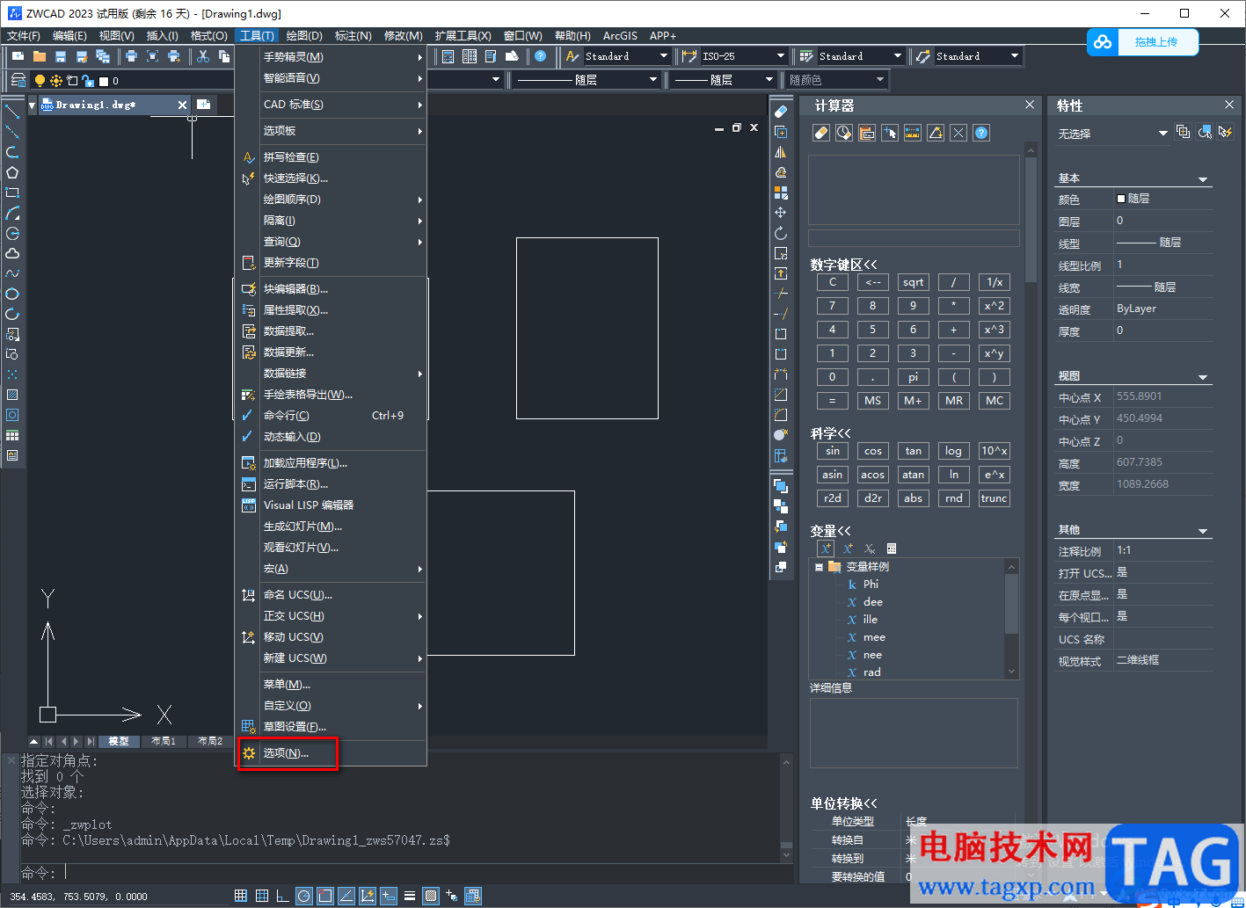Click the Select Objects icon in properties panel

1205,132
